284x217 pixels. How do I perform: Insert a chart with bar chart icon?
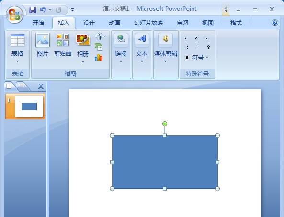point(99,58)
